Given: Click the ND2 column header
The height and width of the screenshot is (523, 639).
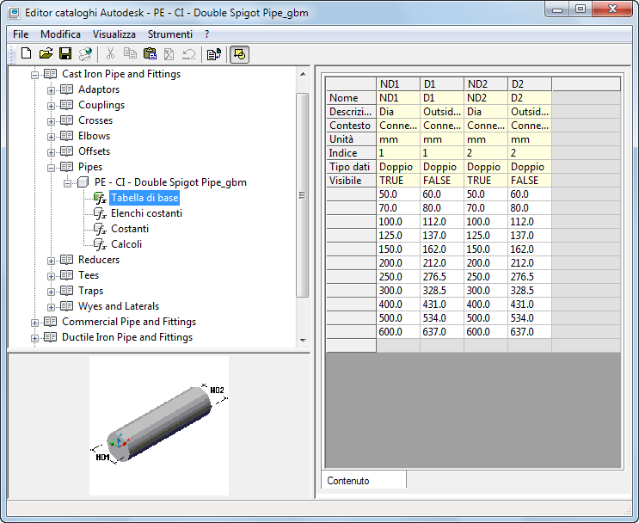Looking at the screenshot, I should coord(486,84).
